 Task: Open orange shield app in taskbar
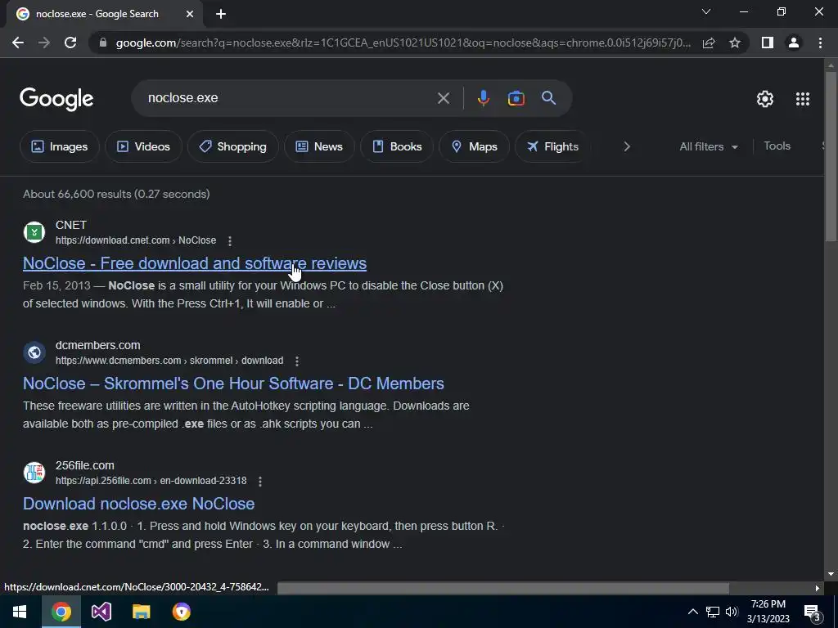pyautogui.click(x=181, y=612)
